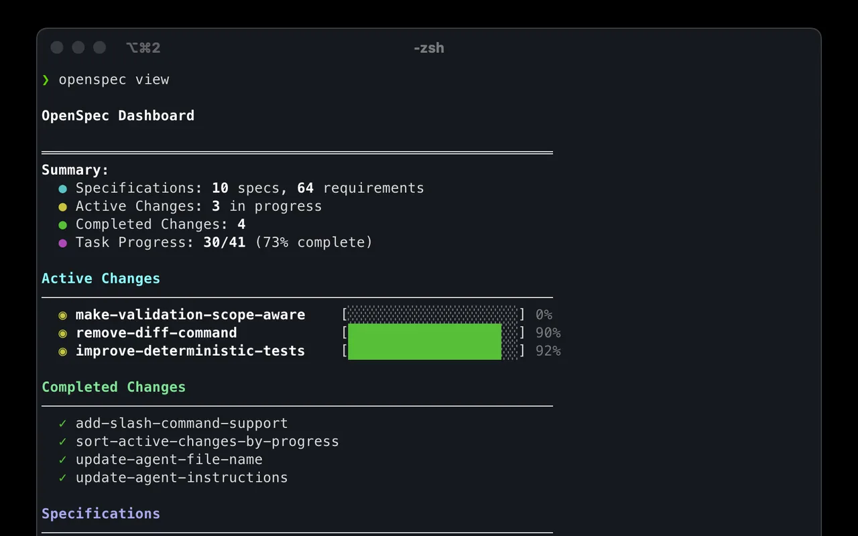Click the 'Completed Changes: 4' line
The width and height of the screenshot is (858, 536).
coord(160,224)
